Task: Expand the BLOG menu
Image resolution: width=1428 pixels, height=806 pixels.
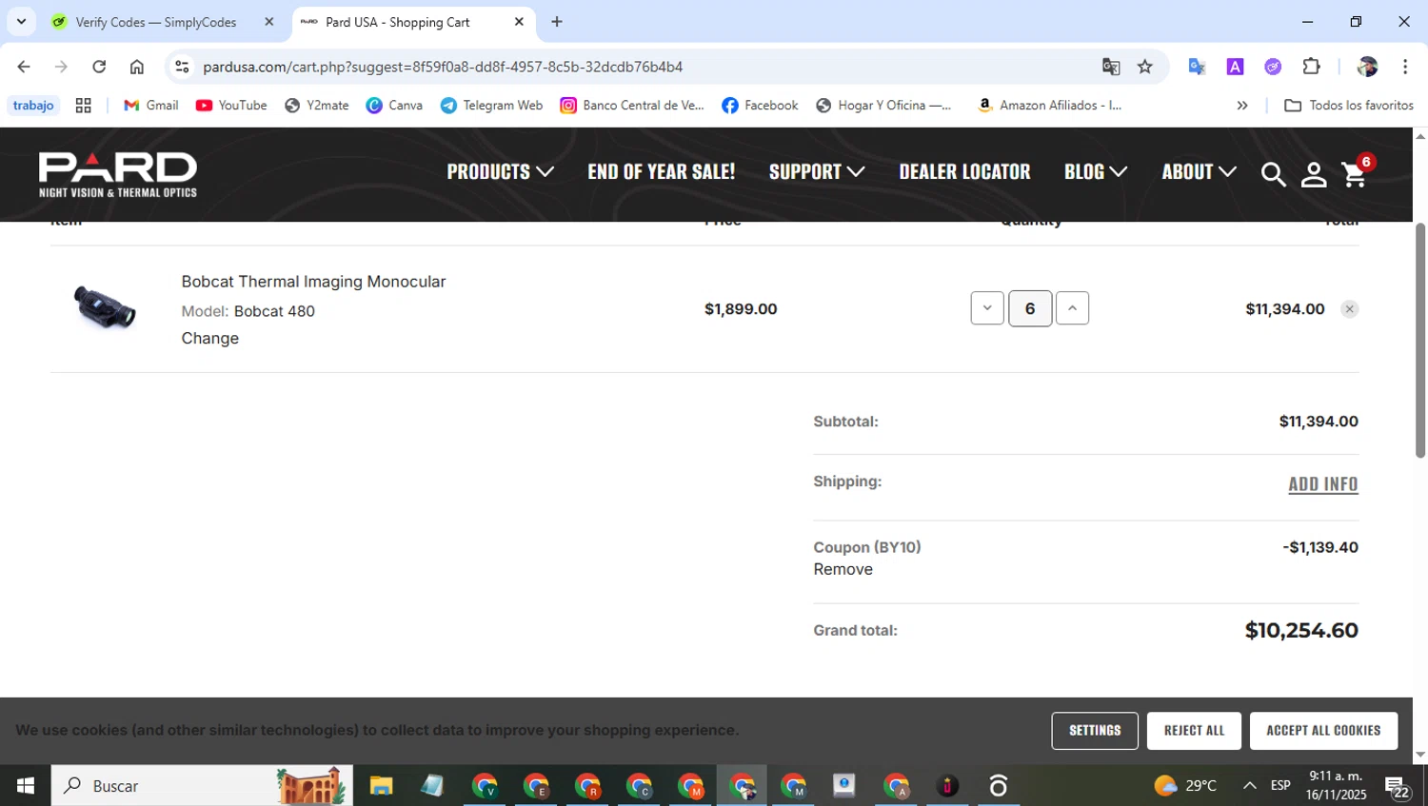Action: (x=1096, y=172)
